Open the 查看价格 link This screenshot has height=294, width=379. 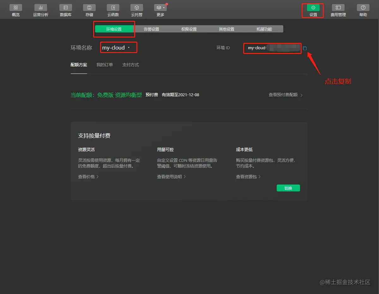pyautogui.click(x=88, y=177)
